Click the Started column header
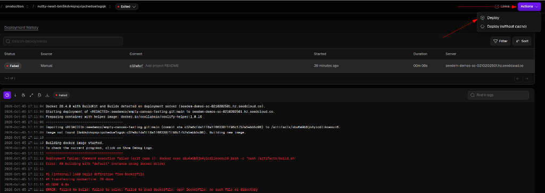The width and height of the screenshot is (545, 193). pyautogui.click(x=320, y=54)
